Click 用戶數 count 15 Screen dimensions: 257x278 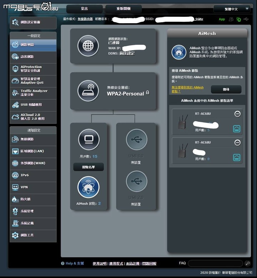(95, 156)
